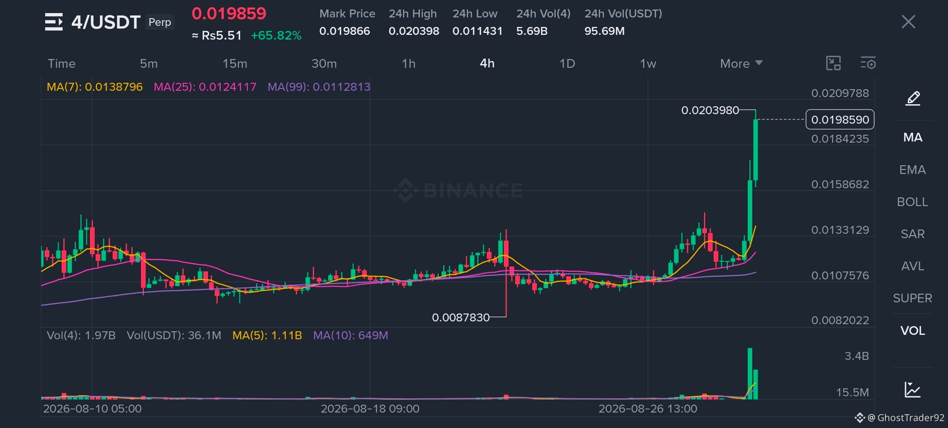Tap the MA(99) legend value
Viewport: 948px width, 428px height.
319,87
